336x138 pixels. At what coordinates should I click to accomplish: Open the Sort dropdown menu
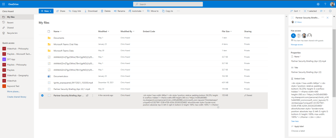296,11
